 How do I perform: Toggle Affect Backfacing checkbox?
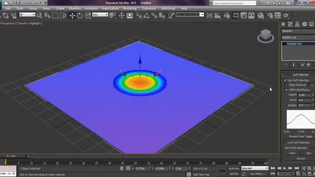(286, 89)
